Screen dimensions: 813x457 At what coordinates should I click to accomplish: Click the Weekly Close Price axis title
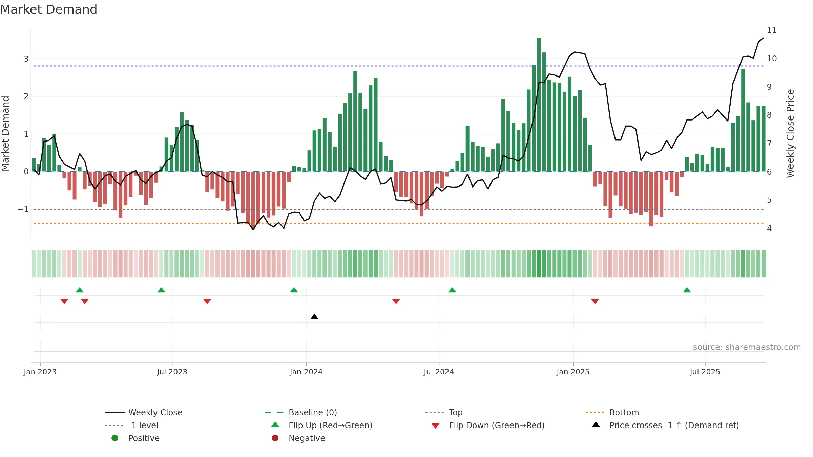pyautogui.click(x=790, y=133)
